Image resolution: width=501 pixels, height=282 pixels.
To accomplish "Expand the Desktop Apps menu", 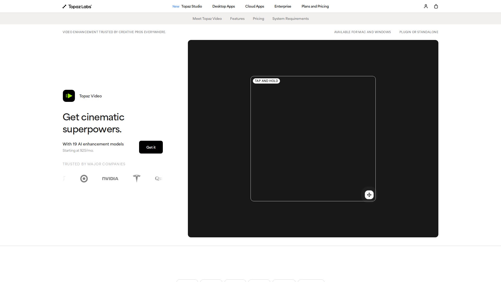I will click(x=223, y=6).
